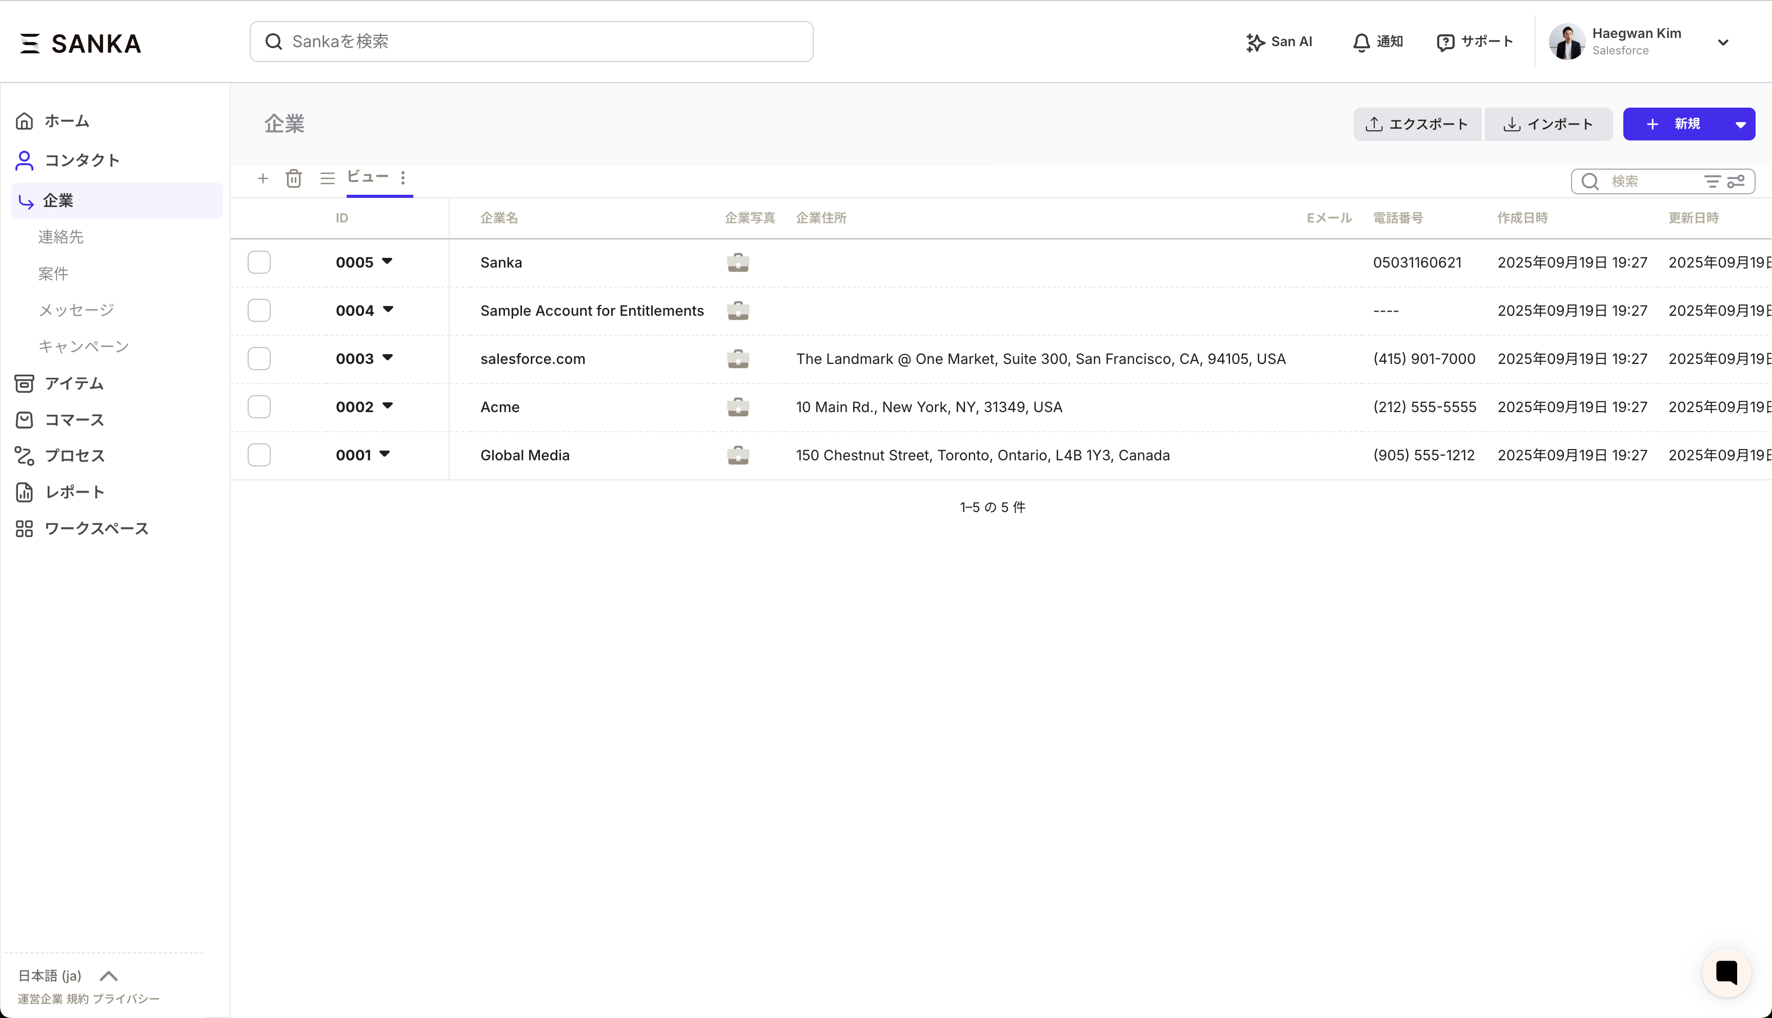The image size is (1772, 1018).
Task: Click the plus add-view icon
Action: point(263,179)
